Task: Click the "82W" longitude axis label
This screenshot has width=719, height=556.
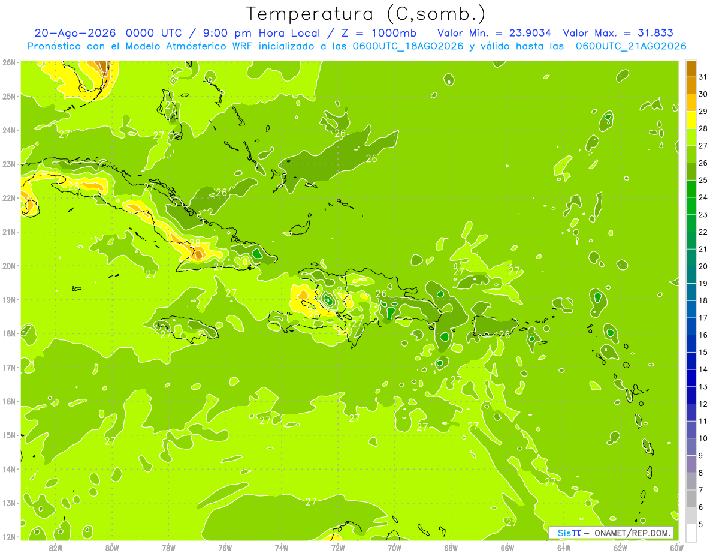Action: click(56, 548)
